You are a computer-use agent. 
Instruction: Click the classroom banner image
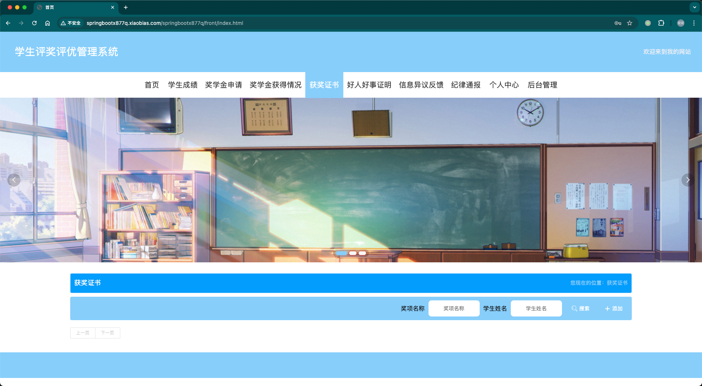point(351,180)
